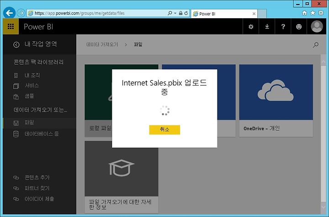Click the address bar URL field
Viewport: 329px width, 217px height.
pyautogui.click(x=96, y=13)
